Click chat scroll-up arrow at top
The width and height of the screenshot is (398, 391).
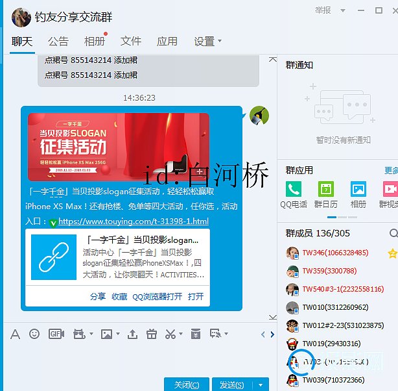[x=273, y=60]
